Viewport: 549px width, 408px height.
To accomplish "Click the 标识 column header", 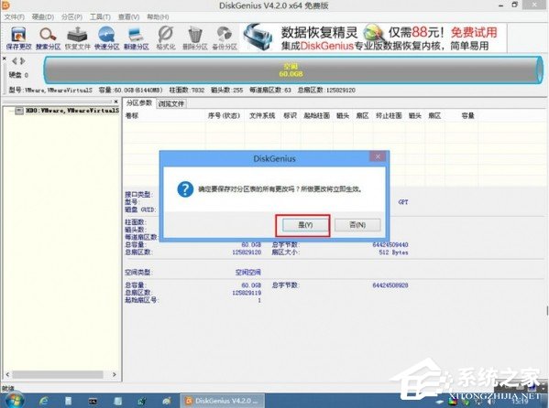I will click(290, 116).
